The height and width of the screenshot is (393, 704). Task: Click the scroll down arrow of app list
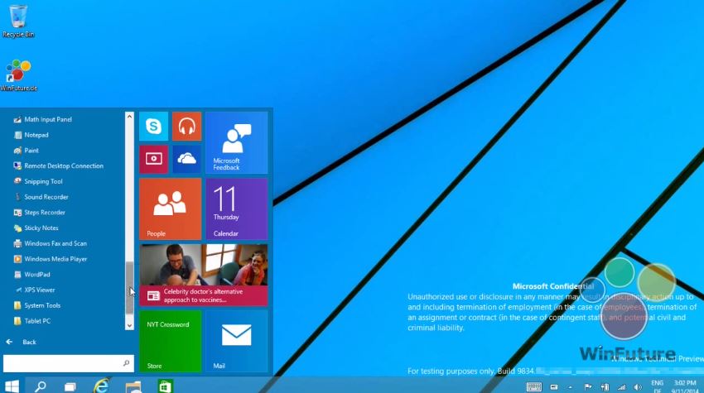point(129,326)
